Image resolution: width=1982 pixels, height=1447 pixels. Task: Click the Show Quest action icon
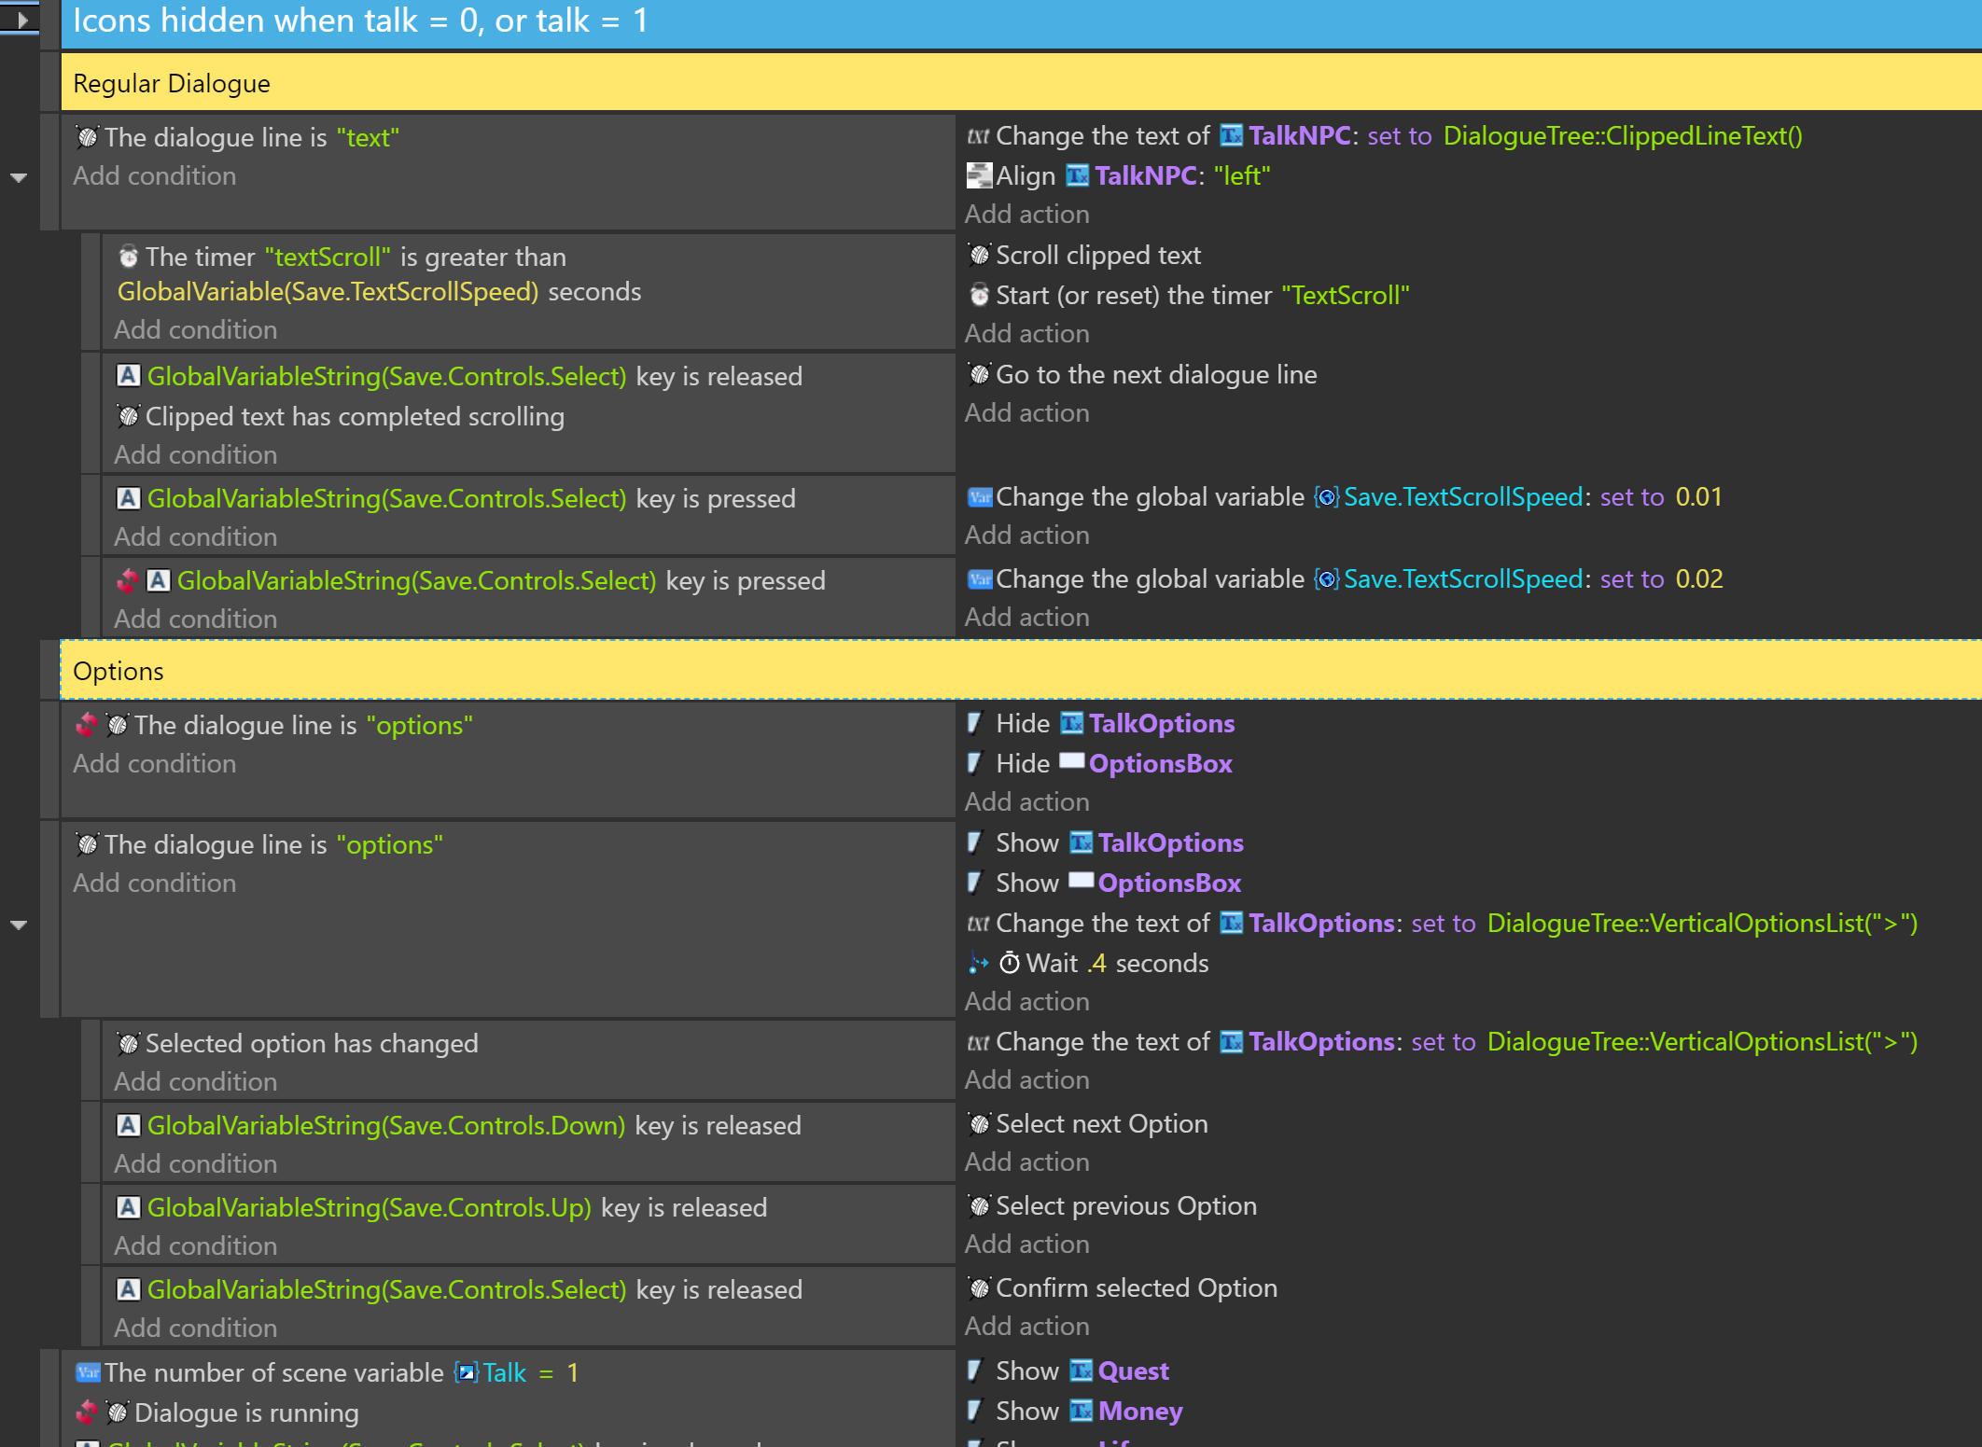tap(975, 1370)
